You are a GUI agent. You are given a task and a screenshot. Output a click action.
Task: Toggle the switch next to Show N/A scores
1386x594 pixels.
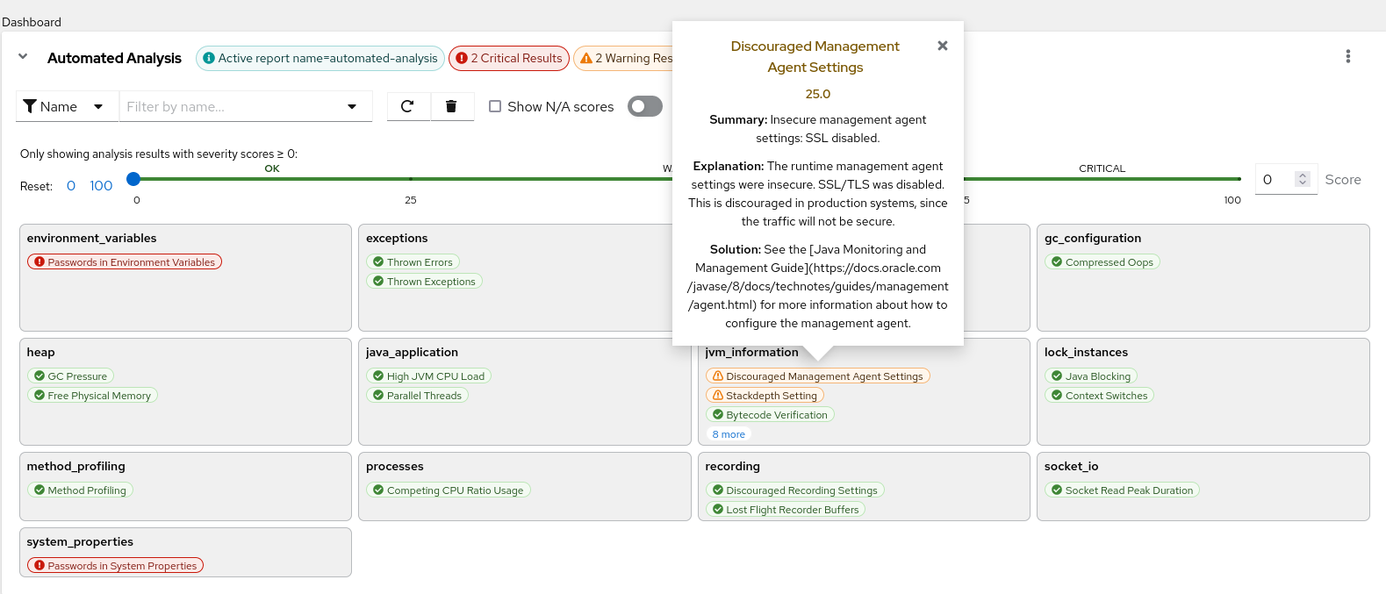[x=645, y=106]
